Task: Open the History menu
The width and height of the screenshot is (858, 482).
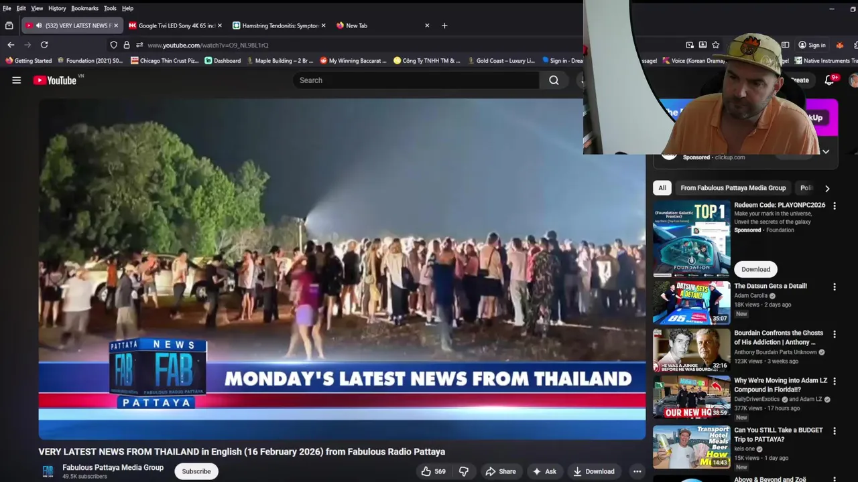Action: [x=57, y=8]
